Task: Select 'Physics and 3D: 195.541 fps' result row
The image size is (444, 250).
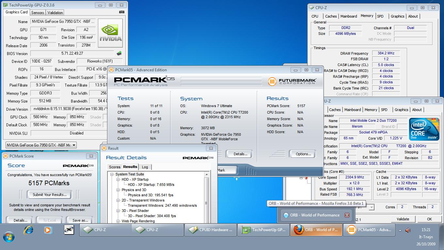Action: tap(151, 195)
